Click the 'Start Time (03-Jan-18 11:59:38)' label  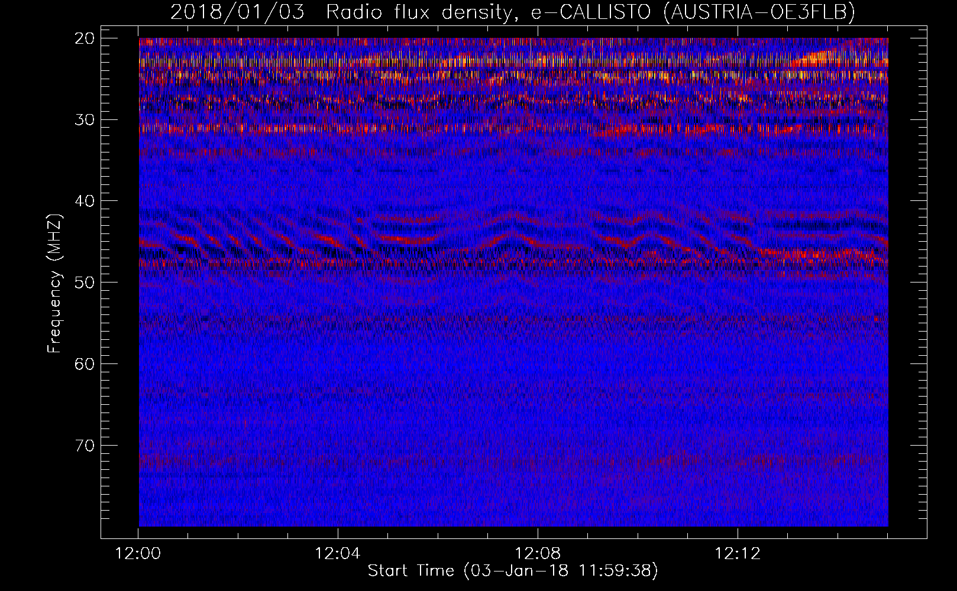[513, 571]
